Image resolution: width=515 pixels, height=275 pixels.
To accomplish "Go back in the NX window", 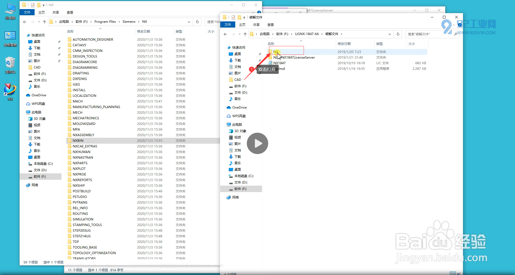I will [x=25, y=22].
